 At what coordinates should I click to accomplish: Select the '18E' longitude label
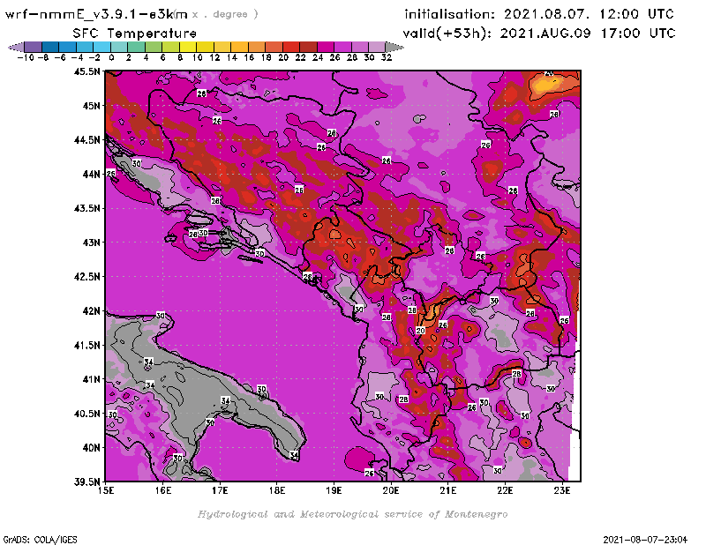pyautogui.click(x=277, y=490)
